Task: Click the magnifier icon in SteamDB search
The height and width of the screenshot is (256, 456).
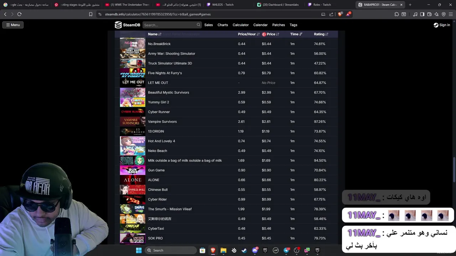Action: 198,25
